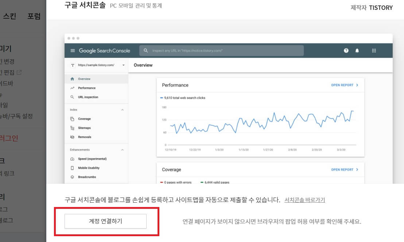This screenshot has width=404, height=242.
Task: Select Speed (experimental) under Enhancements
Action: [x=93, y=159]
